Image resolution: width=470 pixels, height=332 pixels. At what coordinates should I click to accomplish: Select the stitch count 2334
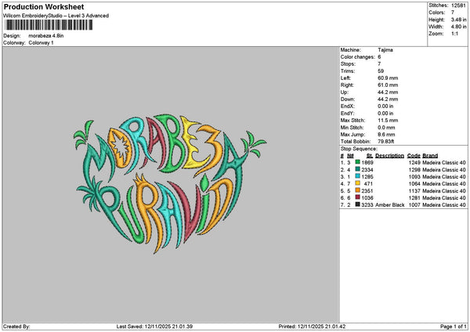pyautogui.click(x=367, y=170)
